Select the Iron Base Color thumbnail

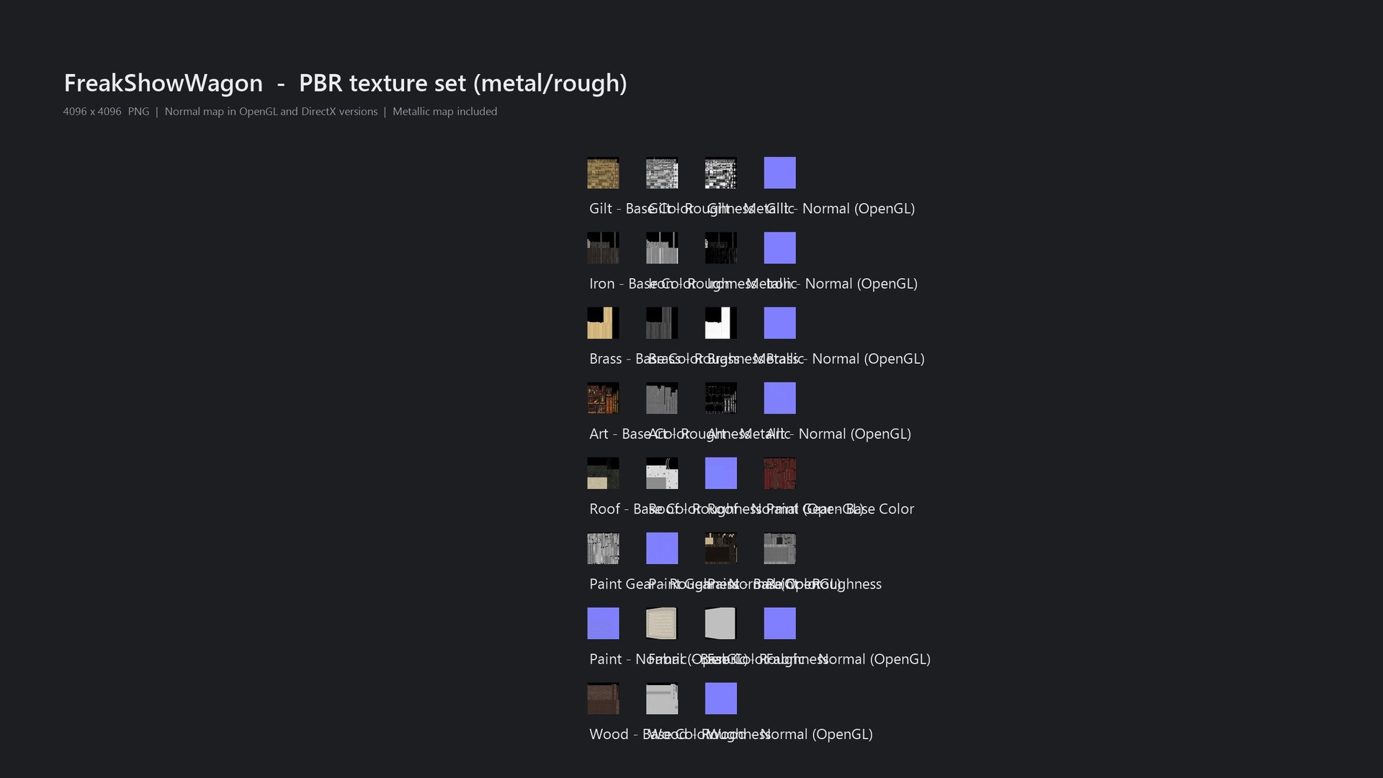[603, 248]
